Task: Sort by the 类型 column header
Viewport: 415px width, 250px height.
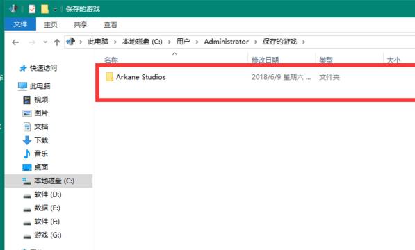Action: point(326,60)
